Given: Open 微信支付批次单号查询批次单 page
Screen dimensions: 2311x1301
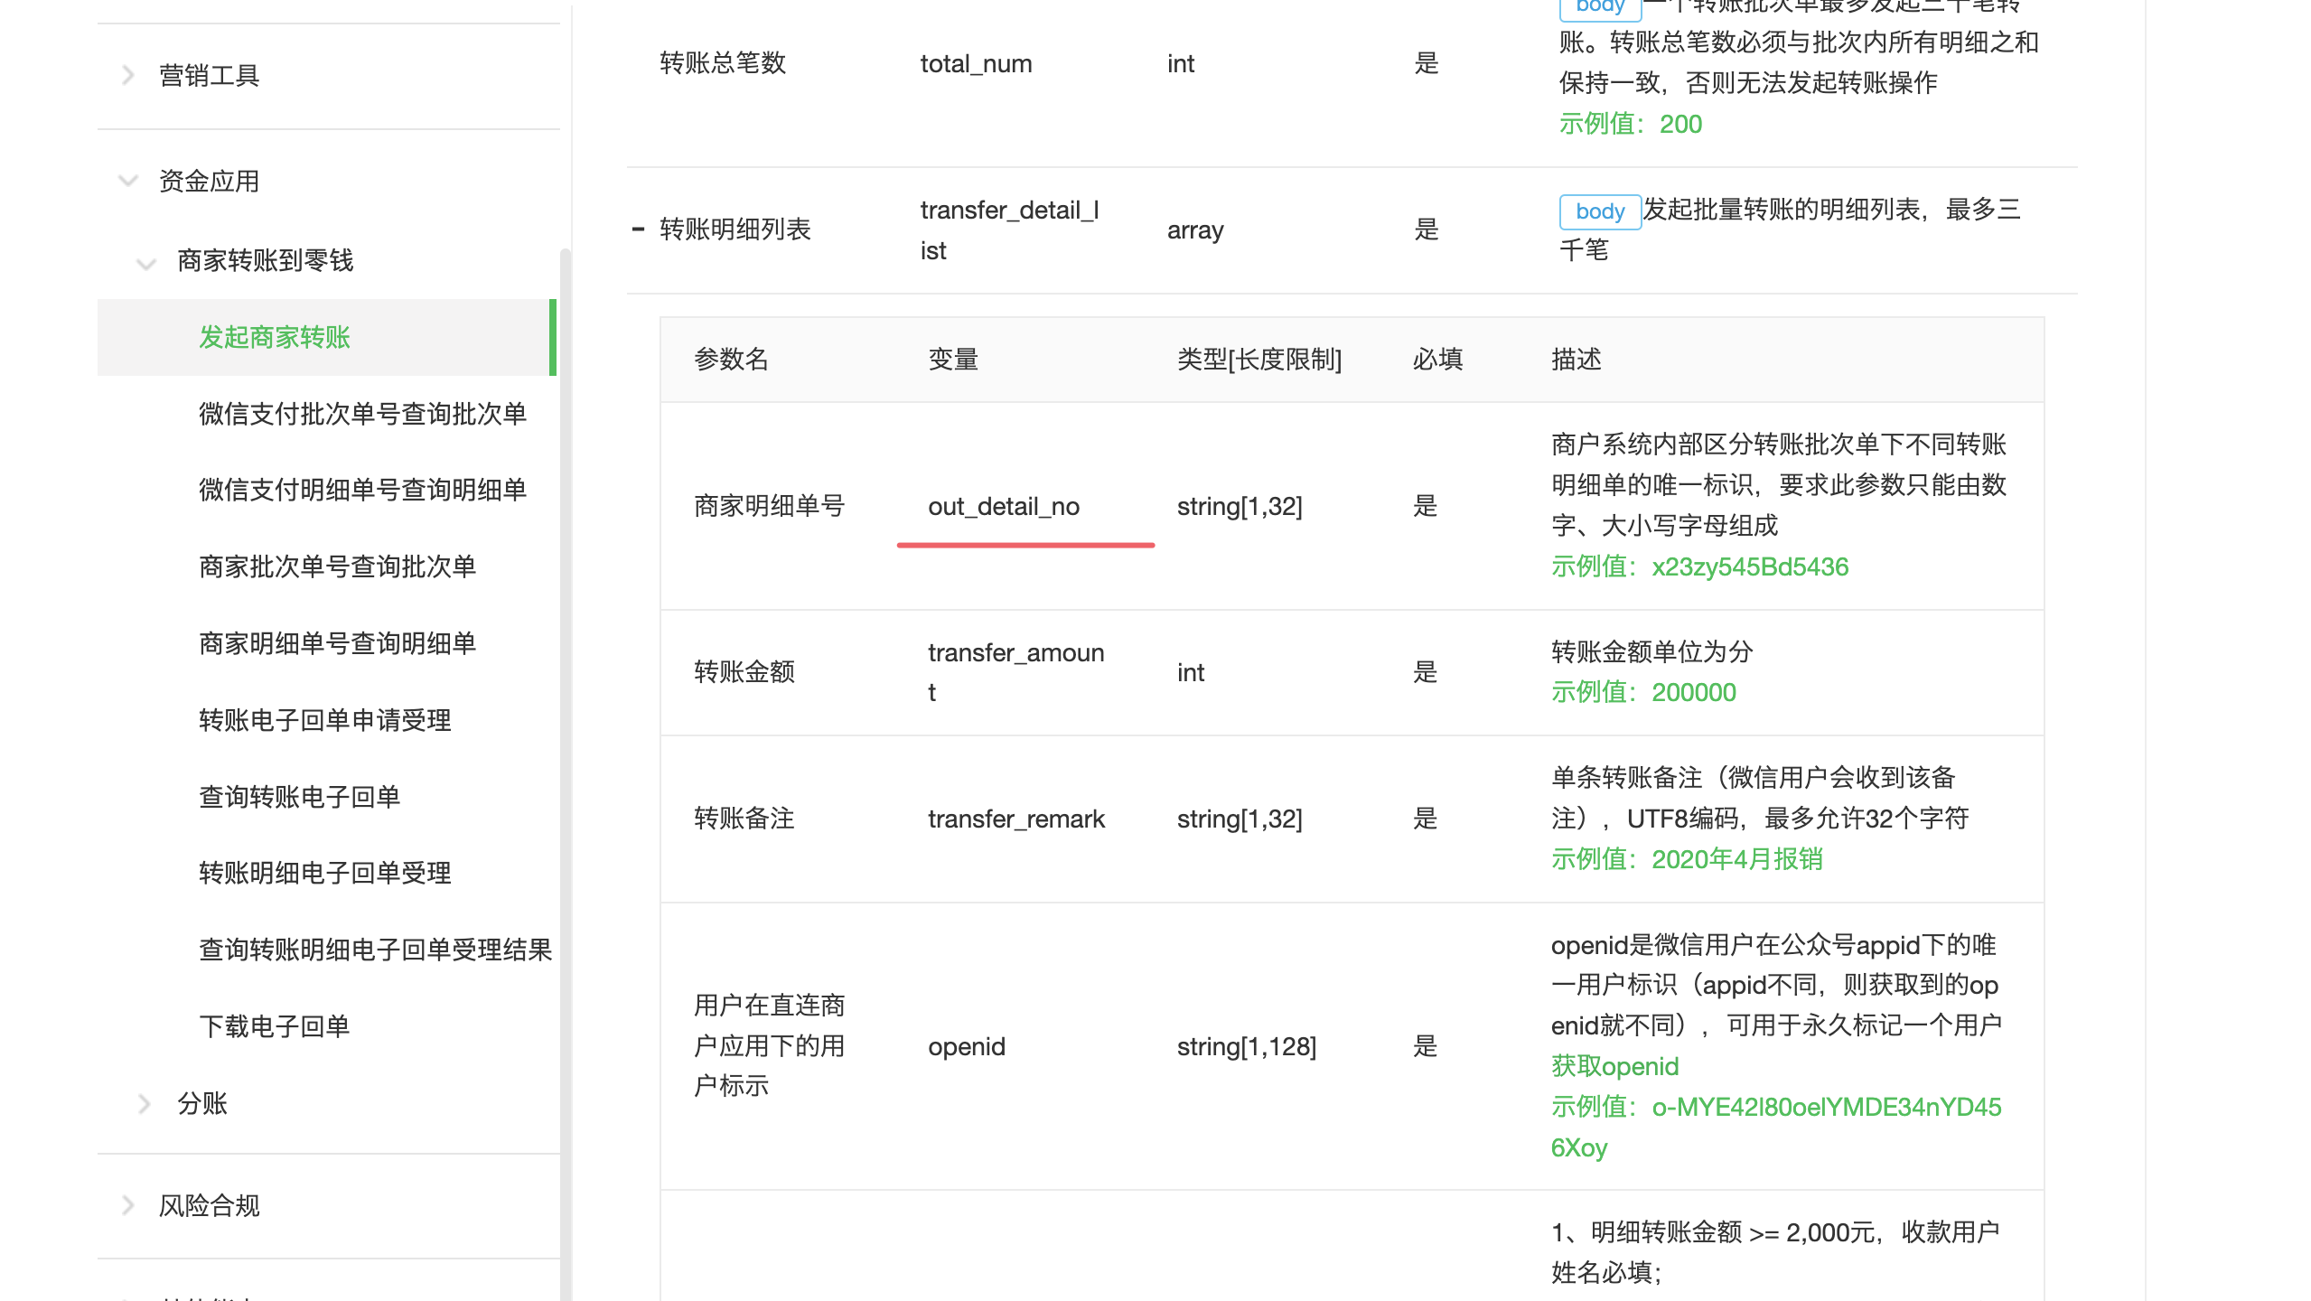Looking at the screenshot, I should click(x=362, y=414).
